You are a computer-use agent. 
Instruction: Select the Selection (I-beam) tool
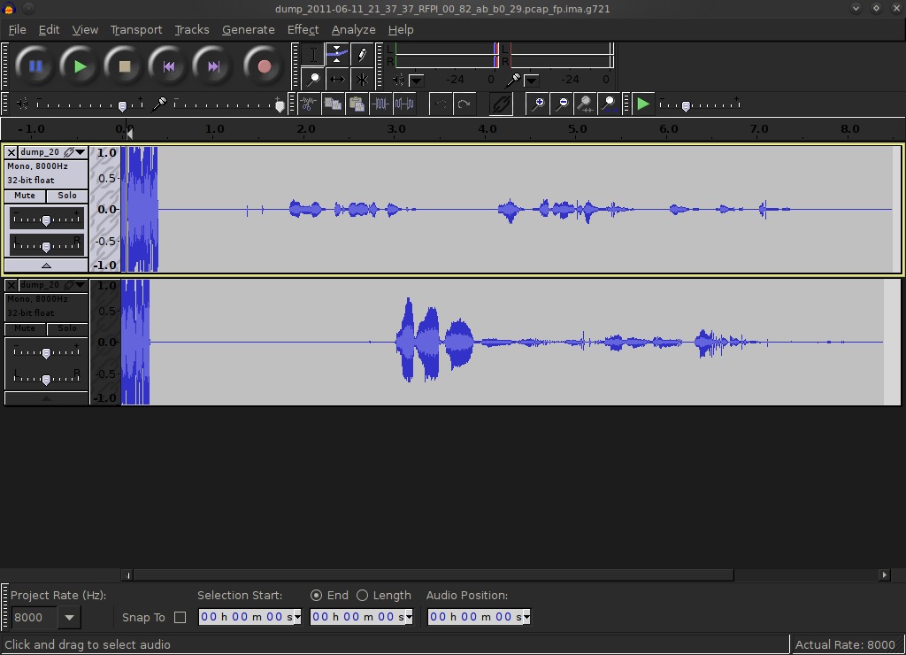[312, 55]
